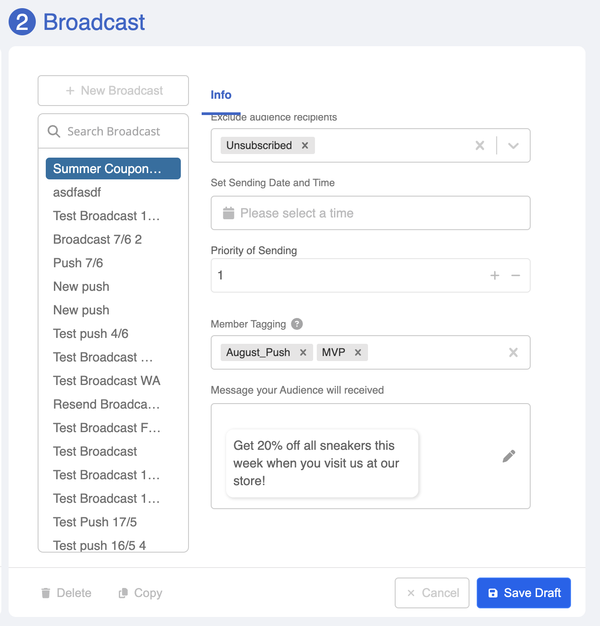This screenshot has width=600, height=626.
Task: Remove the MVP member tag
Action: click(x=358, y=352)
